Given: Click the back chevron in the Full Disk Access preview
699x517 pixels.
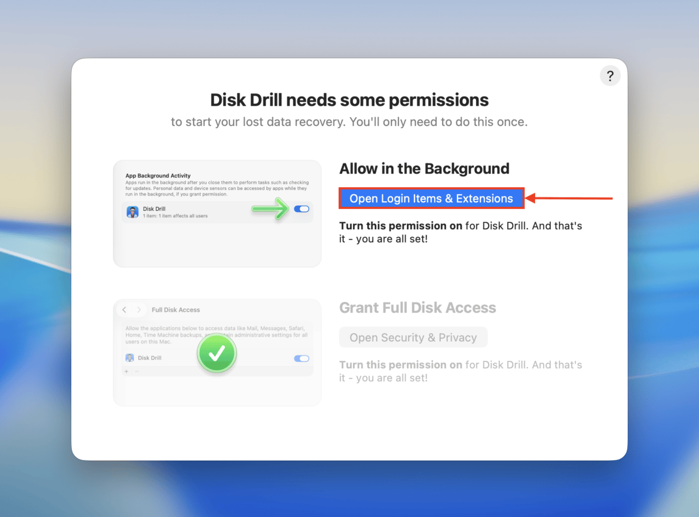Looking at the screenshot, I should 124,310.
